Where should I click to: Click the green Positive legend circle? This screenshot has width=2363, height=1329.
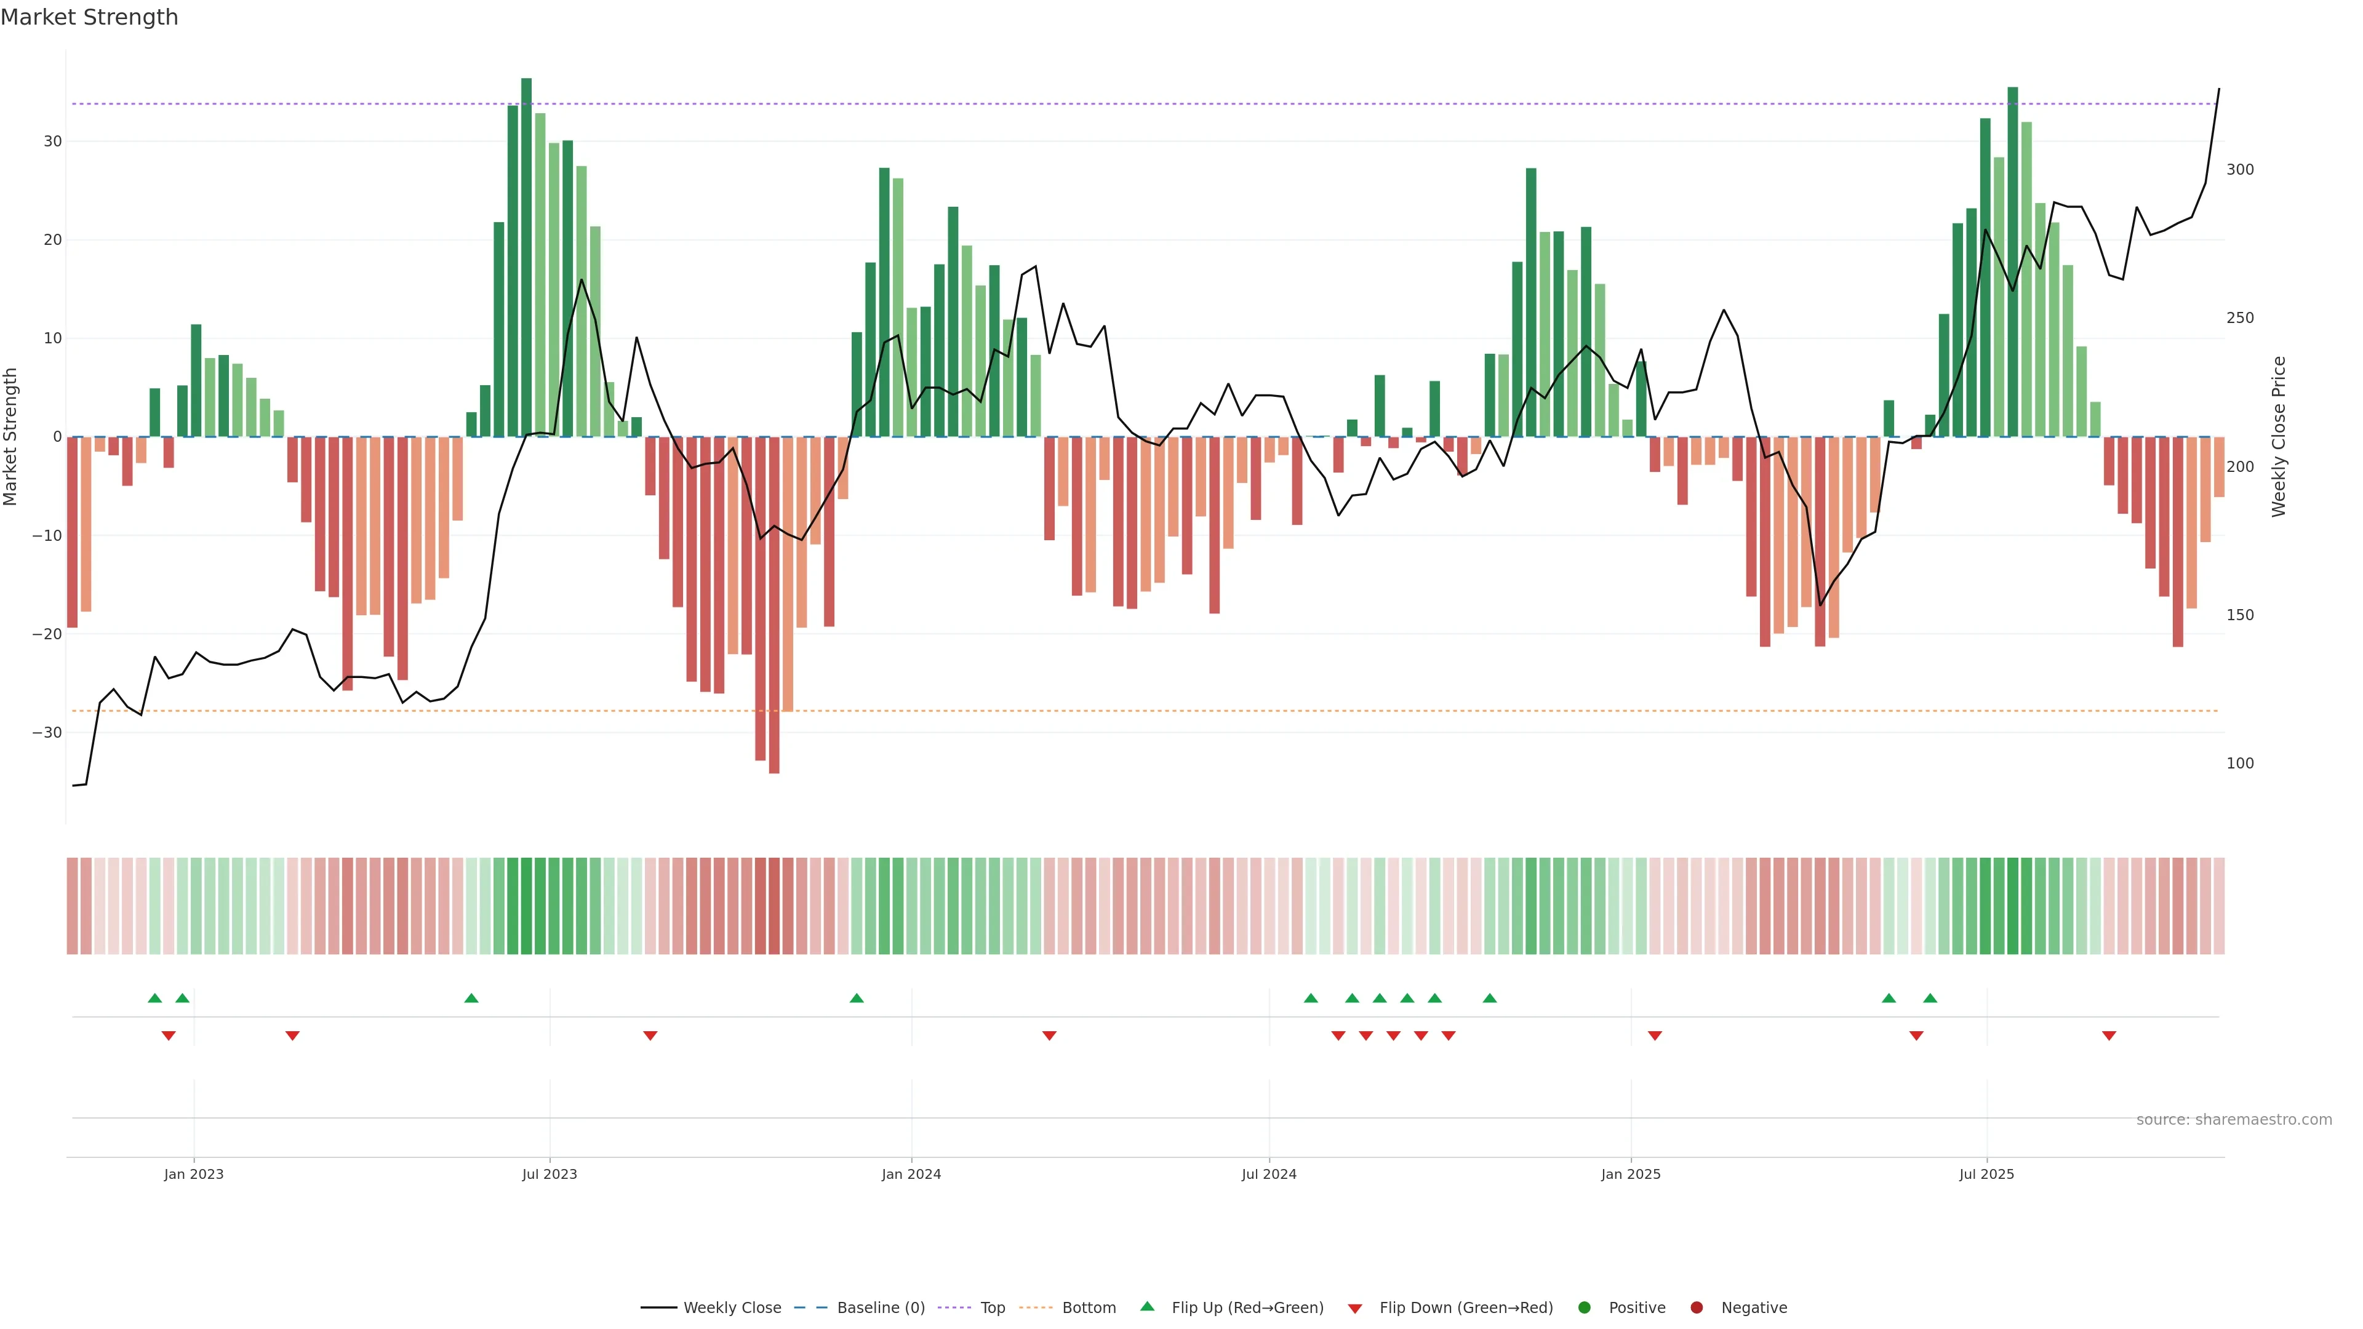[x=1584, y=1308]
